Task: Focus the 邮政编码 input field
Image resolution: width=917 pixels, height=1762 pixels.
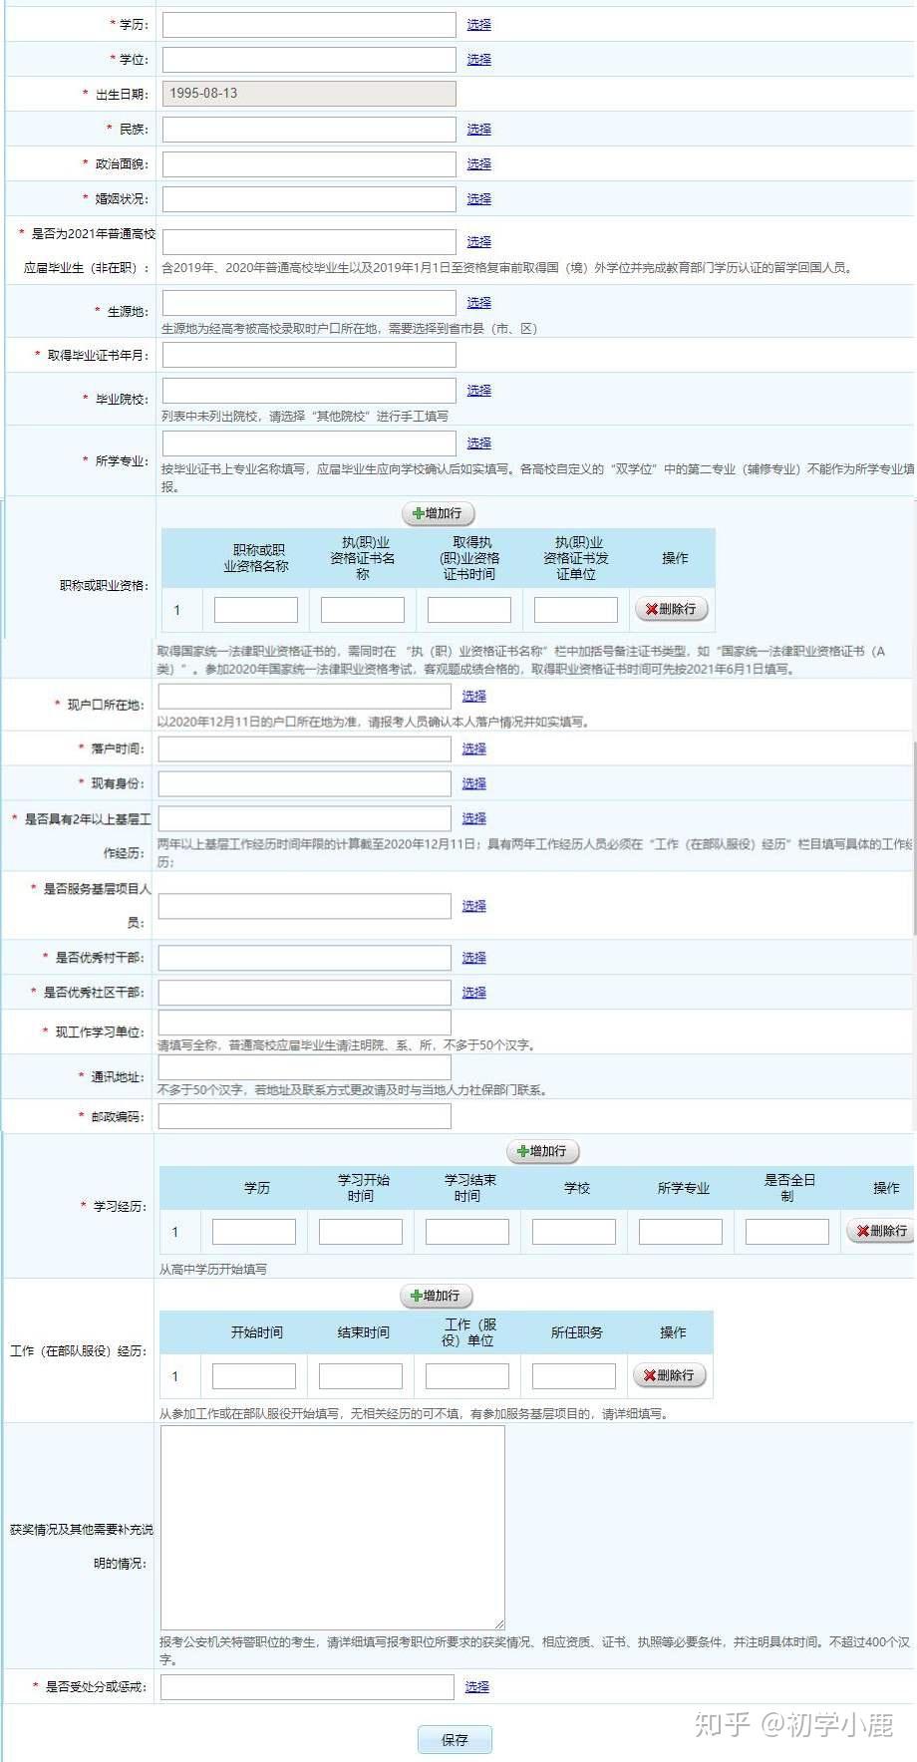Action: coord(305,1116)
